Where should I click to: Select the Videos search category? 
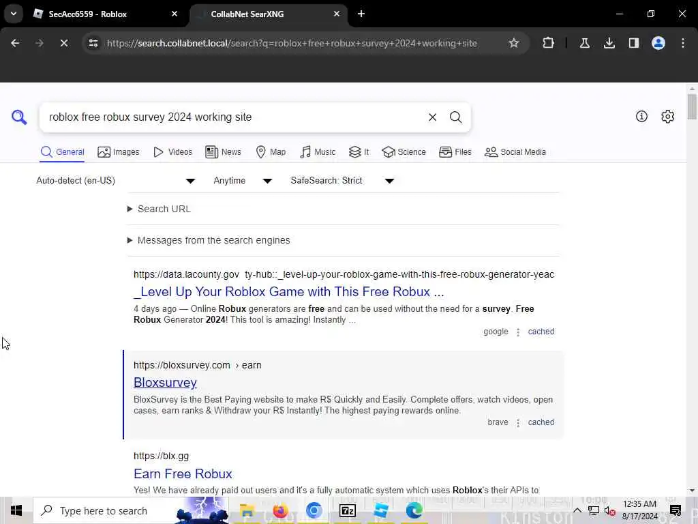coord(172,152)
